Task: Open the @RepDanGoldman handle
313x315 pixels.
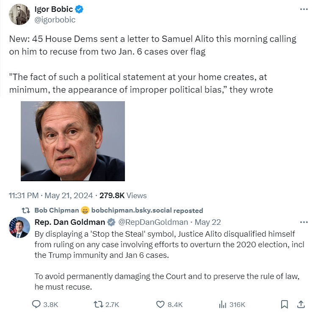Action: [x=153, y=222]
